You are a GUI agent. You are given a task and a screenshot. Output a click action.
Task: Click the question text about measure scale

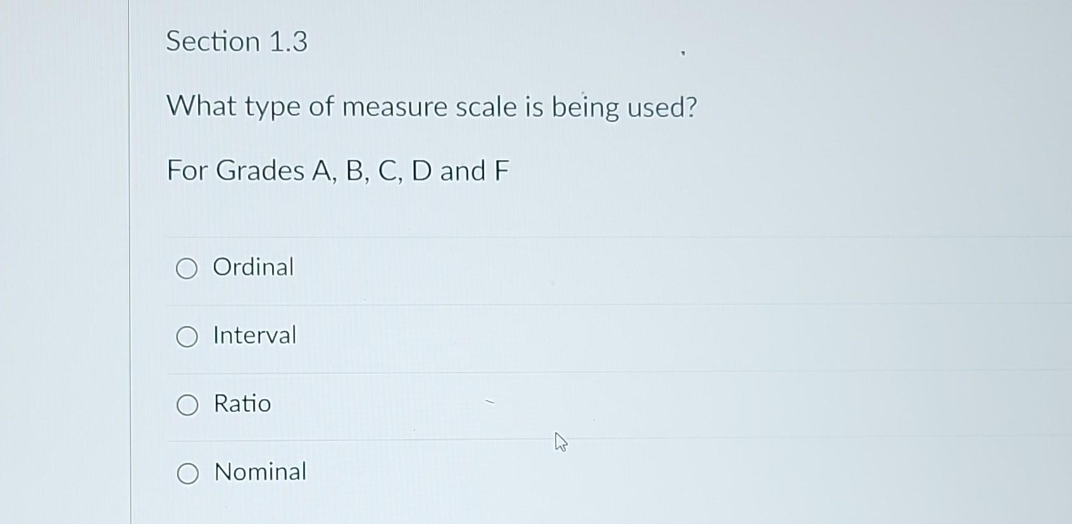[x=432, y=107]
